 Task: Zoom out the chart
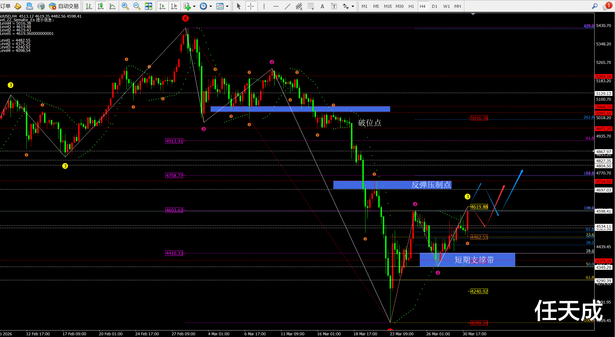(x=137, y=6)
